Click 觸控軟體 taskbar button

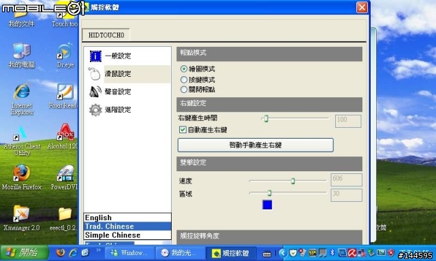click(231, 253)
